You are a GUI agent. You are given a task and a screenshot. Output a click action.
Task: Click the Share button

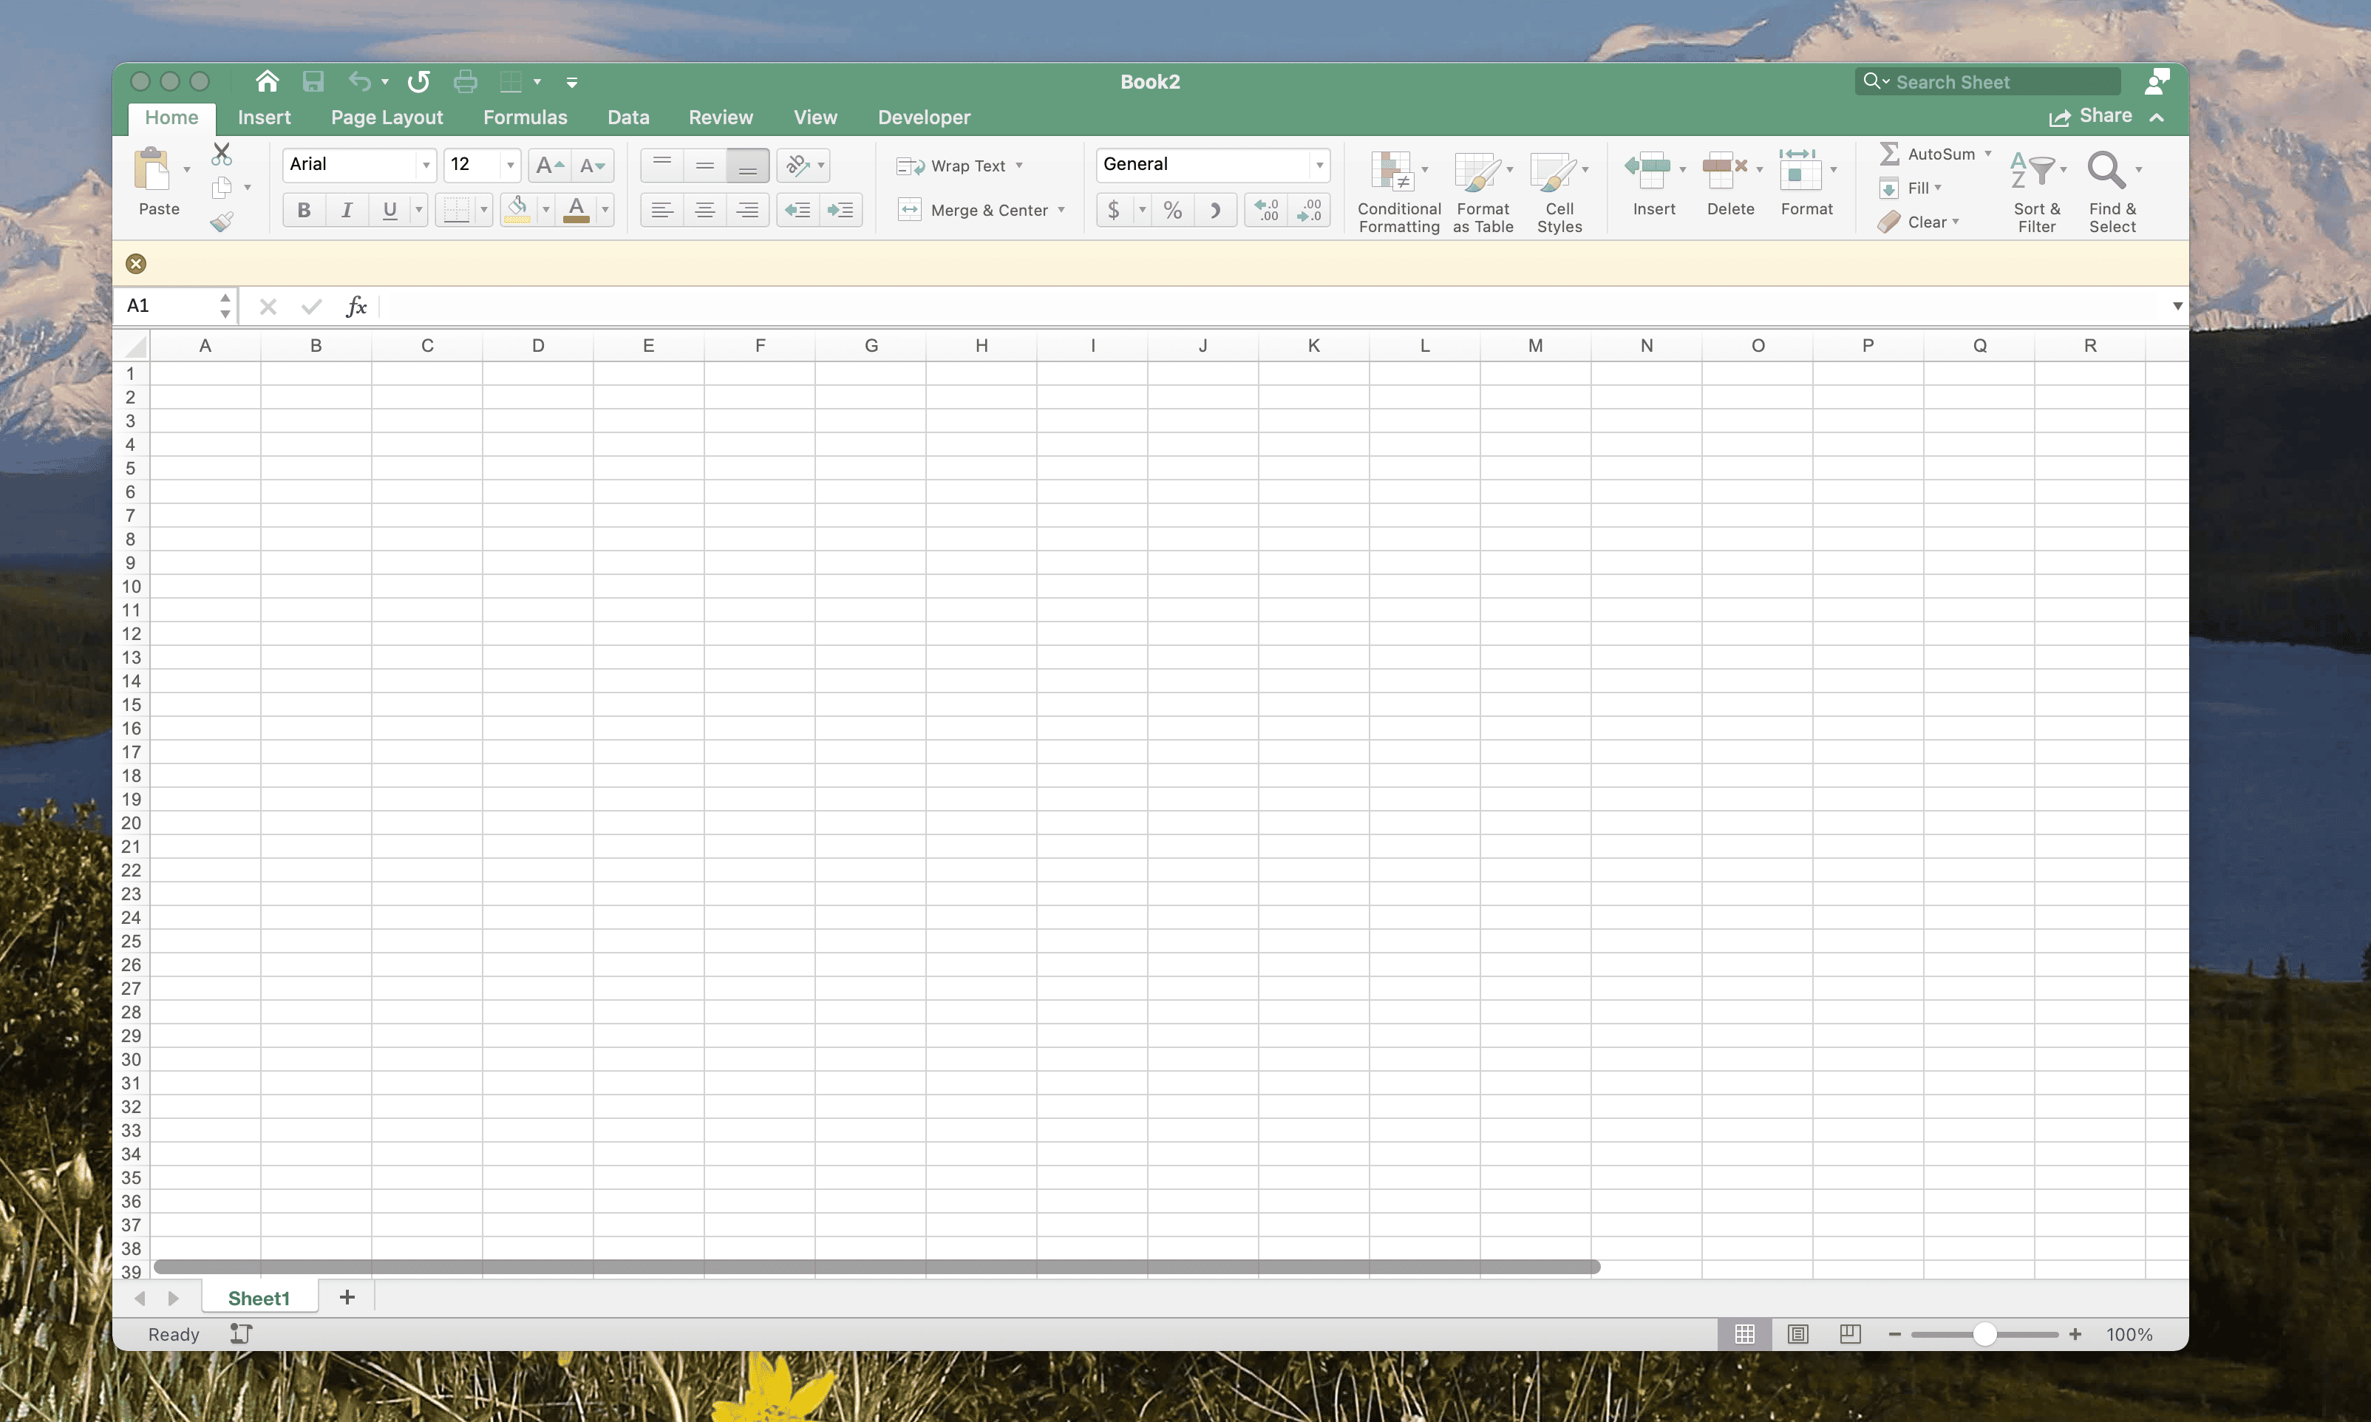(x=2090, y=116)
